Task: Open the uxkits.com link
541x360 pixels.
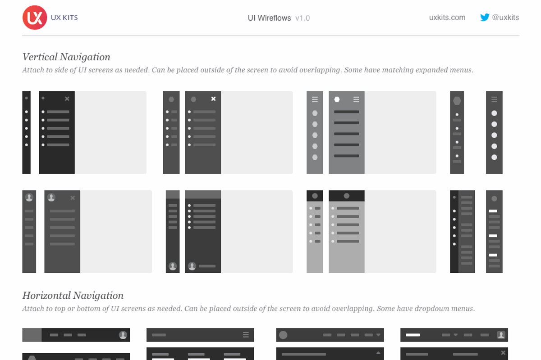Action: pos(447,18)
